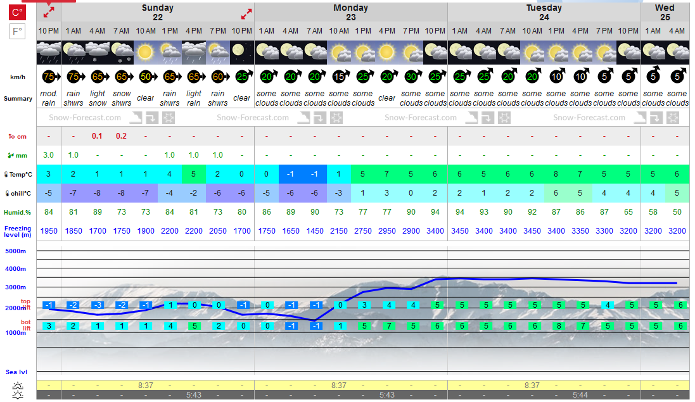Click the 3.0 mm rain value

(48, 155)
